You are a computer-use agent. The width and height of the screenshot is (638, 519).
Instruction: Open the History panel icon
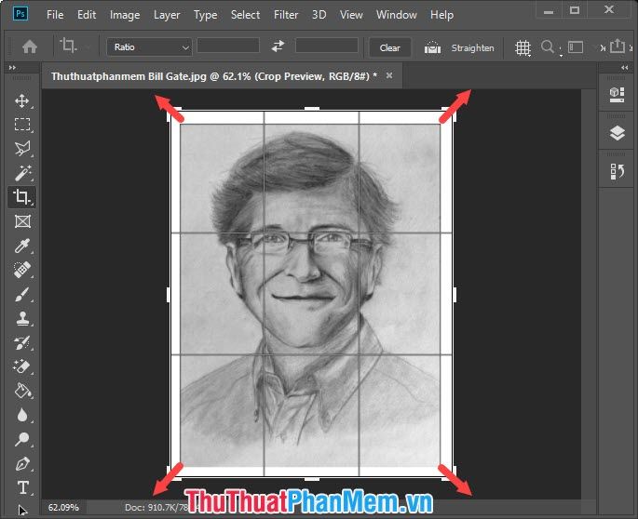coord(618,171)
